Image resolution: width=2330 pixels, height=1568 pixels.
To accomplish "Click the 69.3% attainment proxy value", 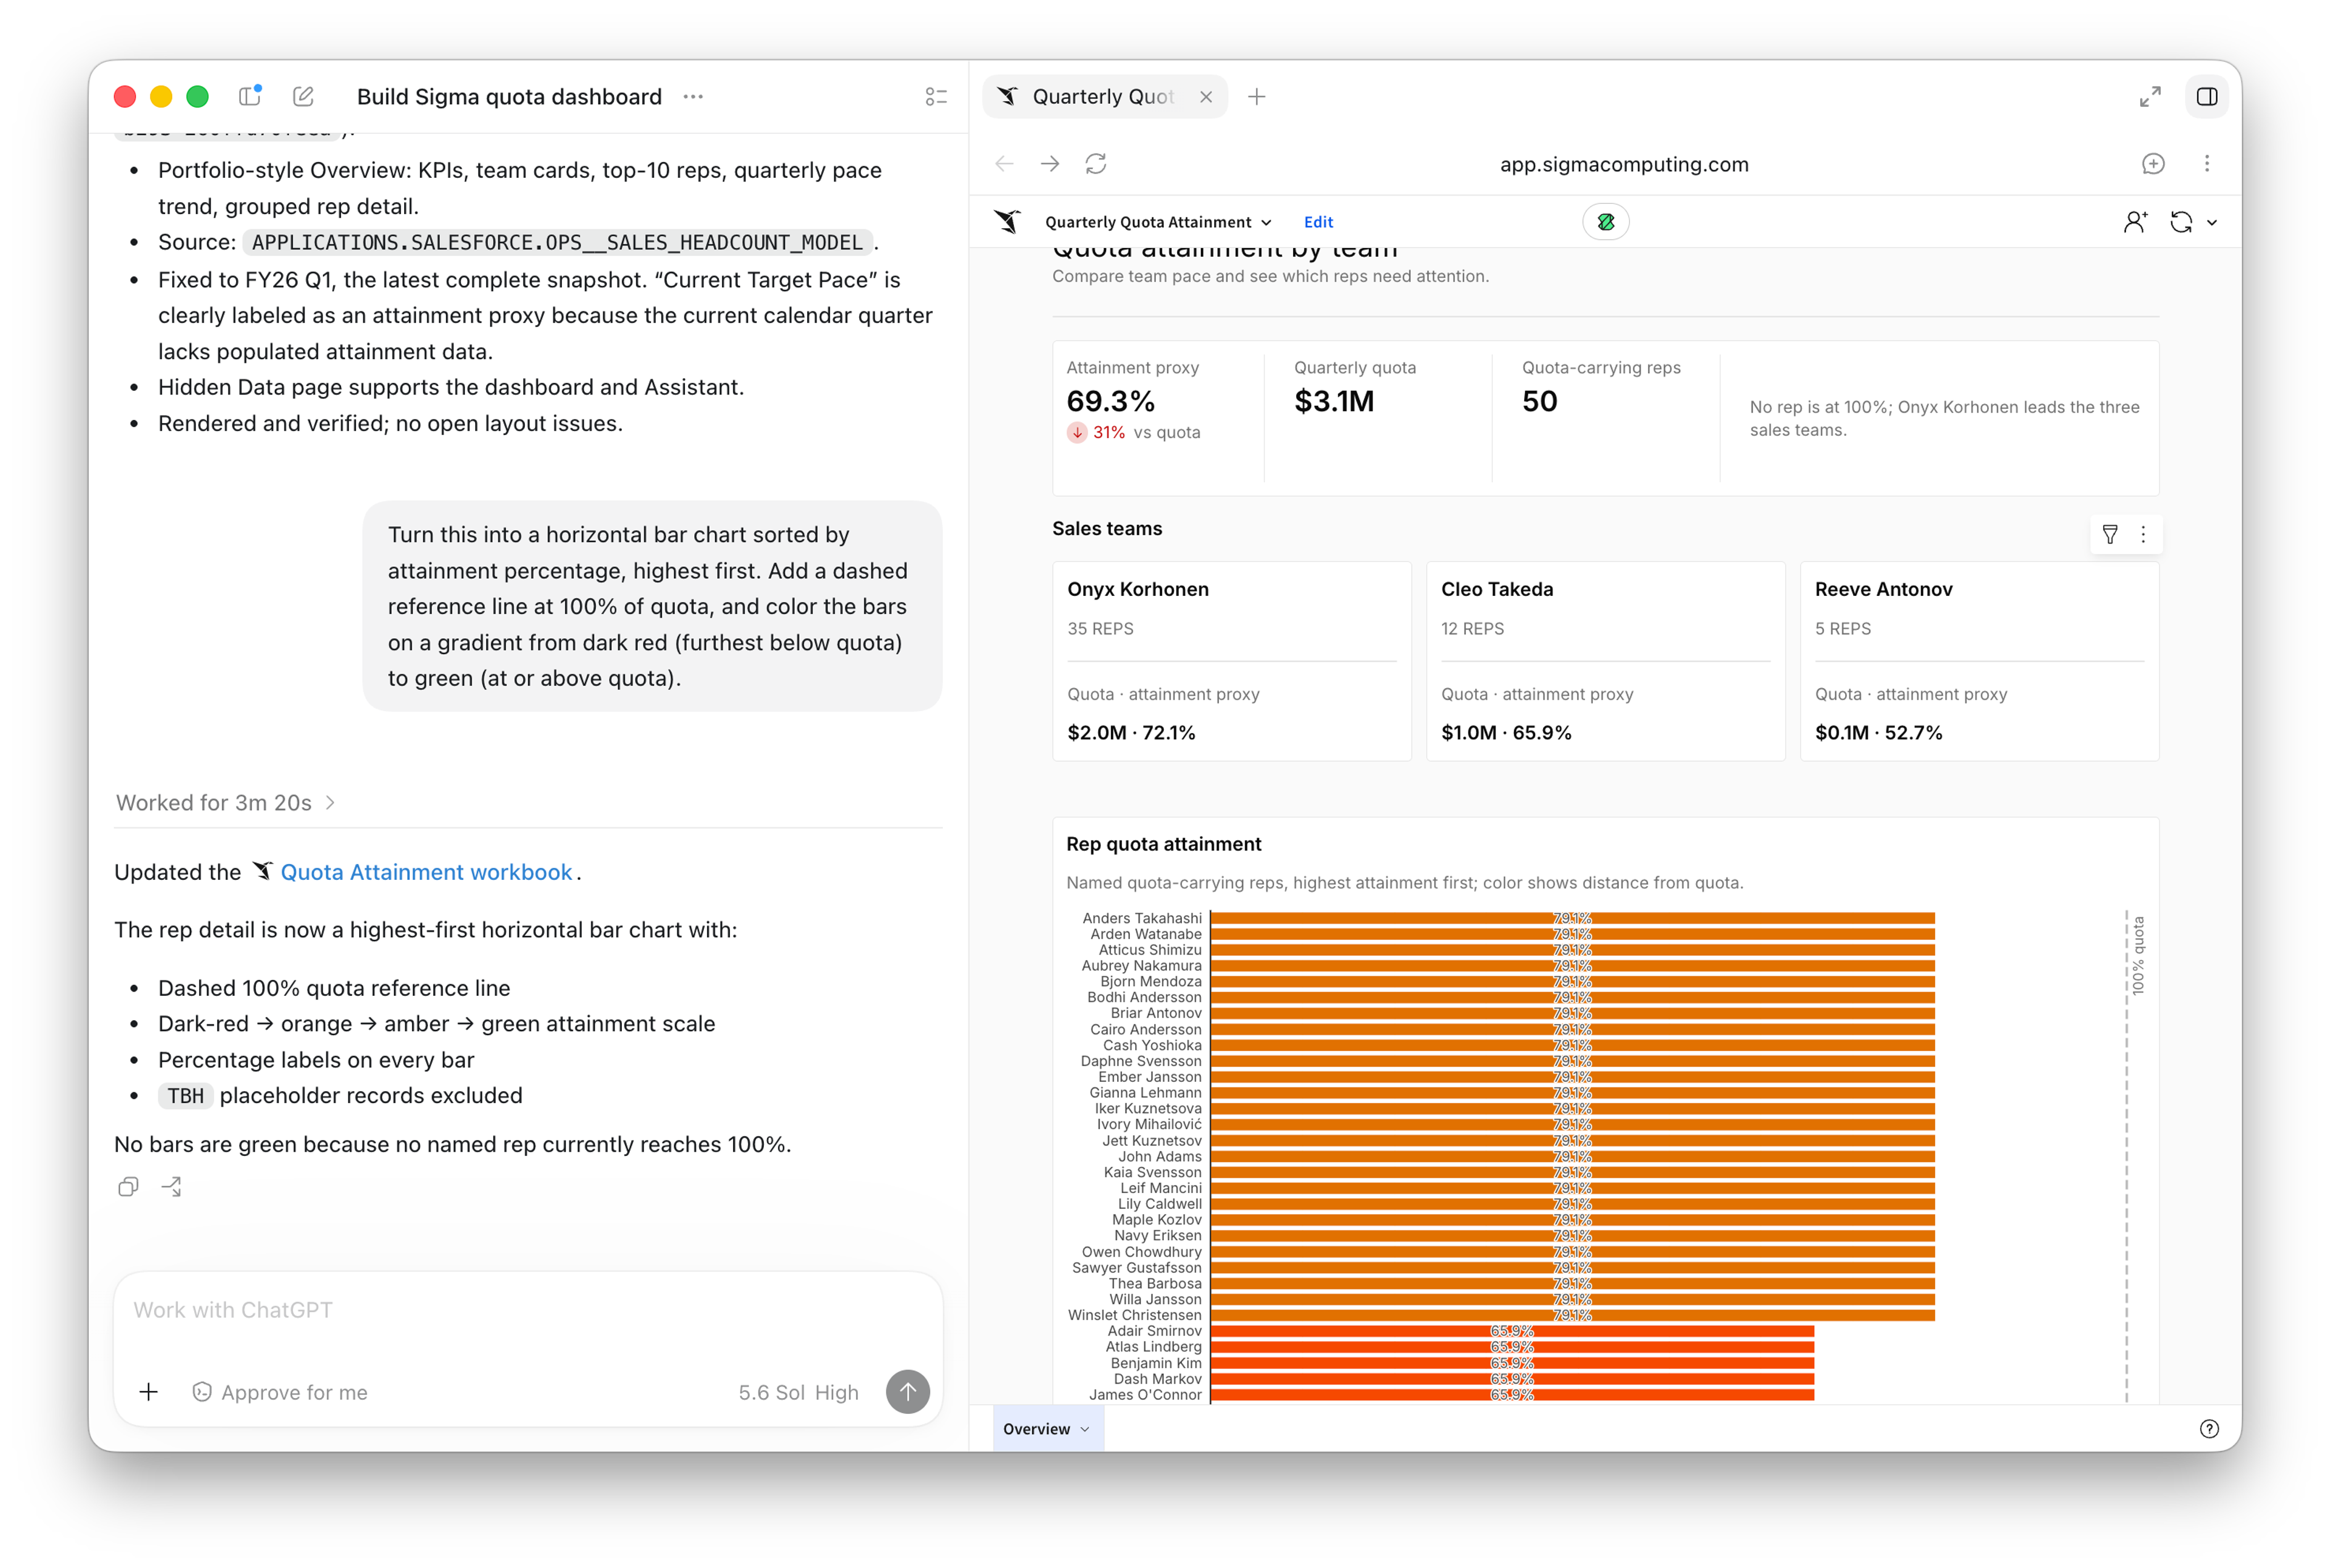I will (x=1110, y=401).
